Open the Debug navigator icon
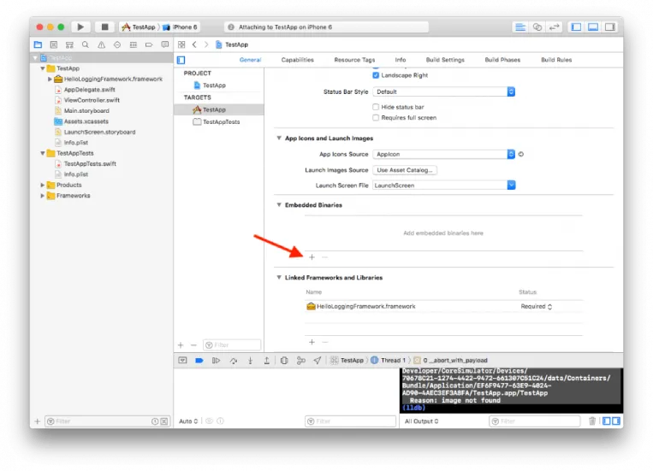653x471 pixels. click(134, 44)
